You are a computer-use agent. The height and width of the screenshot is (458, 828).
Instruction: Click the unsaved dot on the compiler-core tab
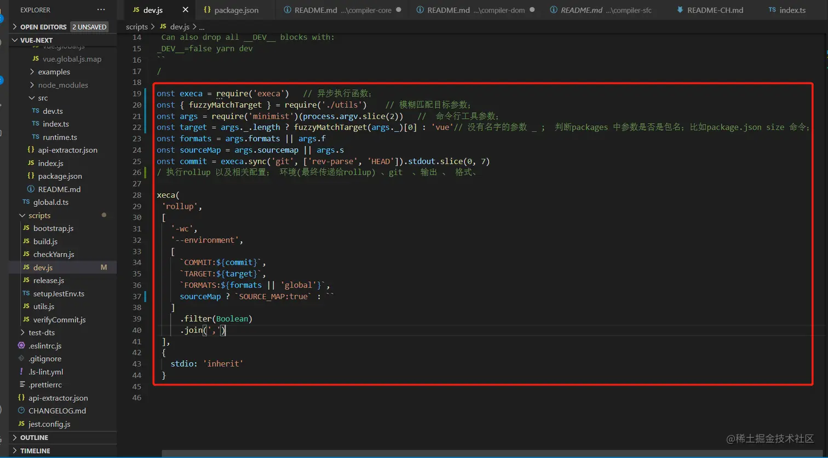pyautogui.click(x=398, y=10)
